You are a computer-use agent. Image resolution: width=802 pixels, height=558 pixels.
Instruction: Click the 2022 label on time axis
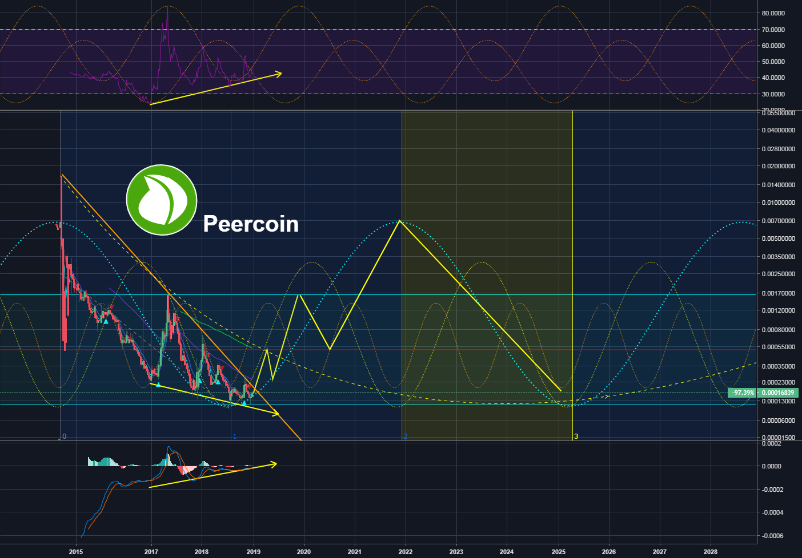pos(405,552)
